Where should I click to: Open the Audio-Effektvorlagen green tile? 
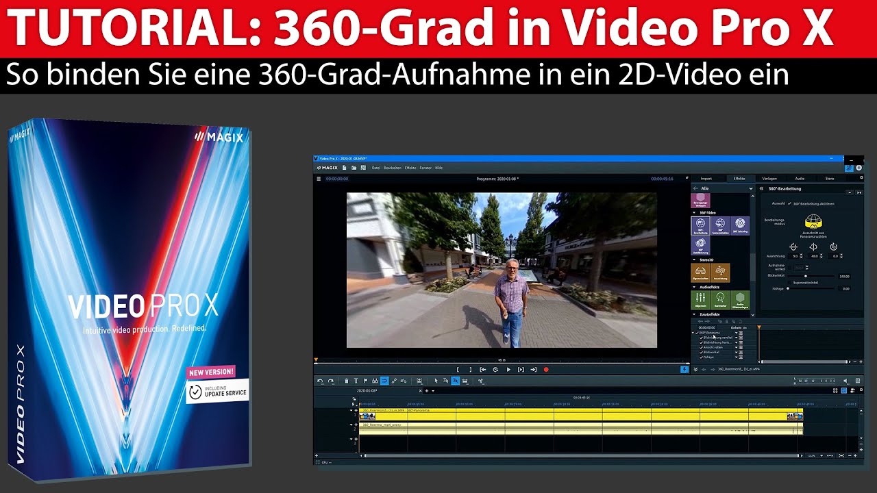pyautogui.click(x=740, y=300)
